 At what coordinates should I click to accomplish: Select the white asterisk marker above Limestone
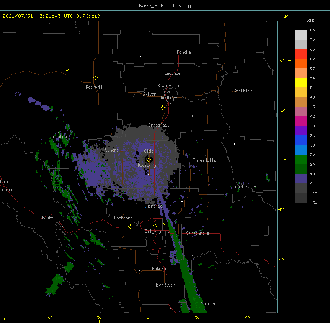click(59, 133)
